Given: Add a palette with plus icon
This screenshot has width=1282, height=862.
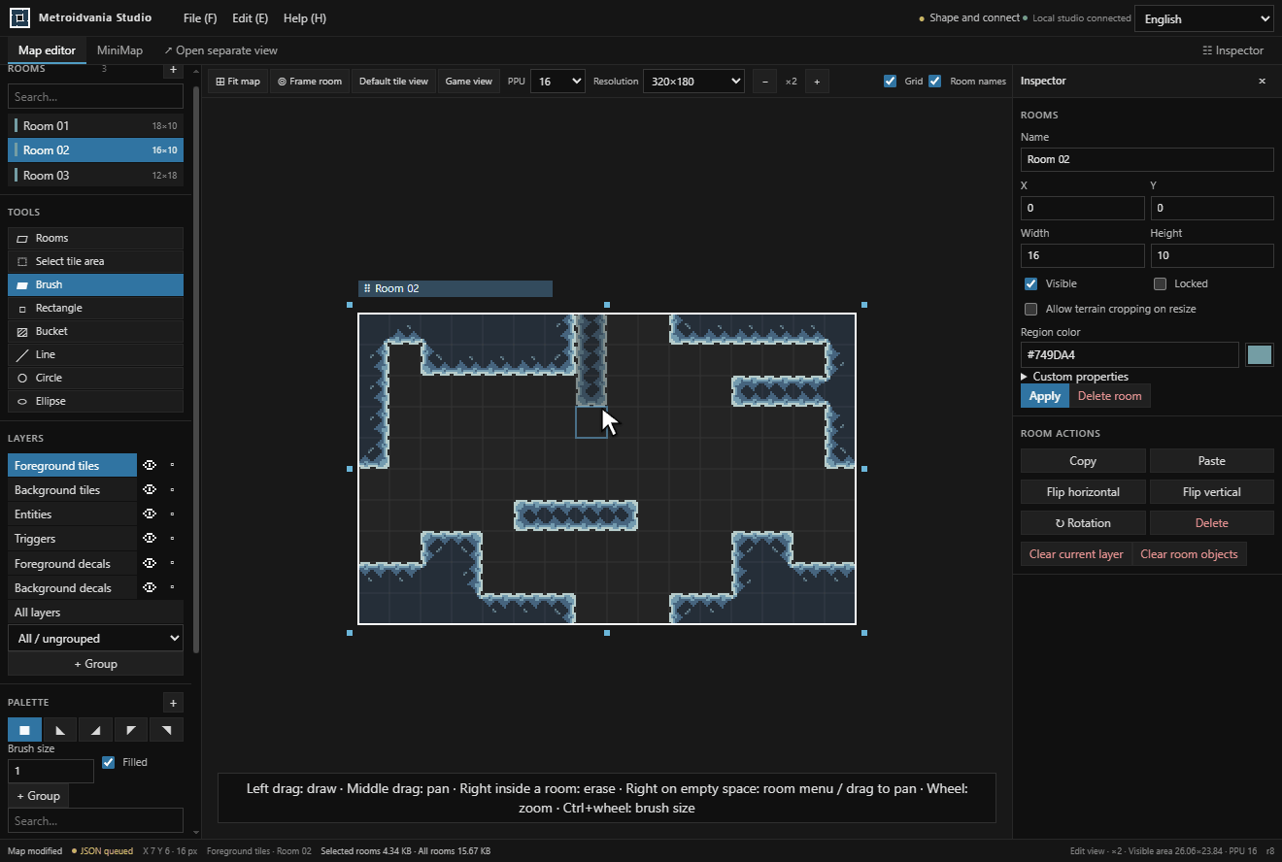Looking at the screenshot, I should click(x=173, y=703).
